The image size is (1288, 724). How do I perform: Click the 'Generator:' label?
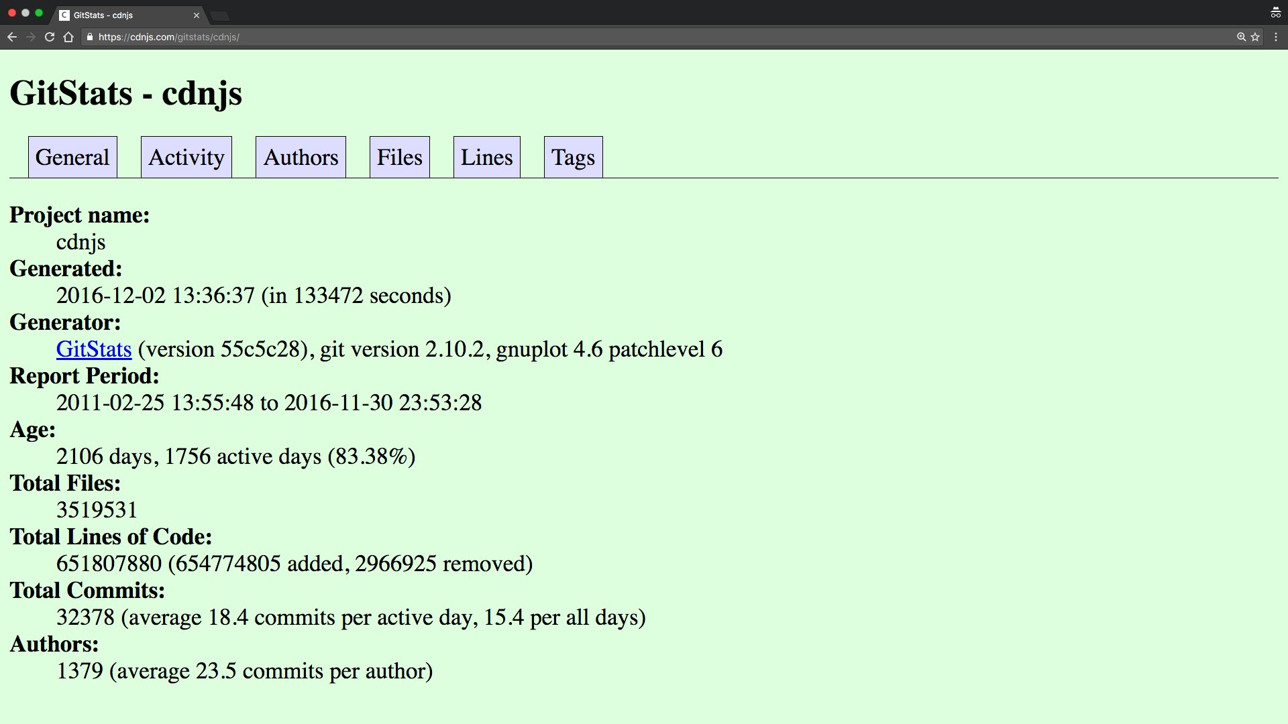click(65, 322)
